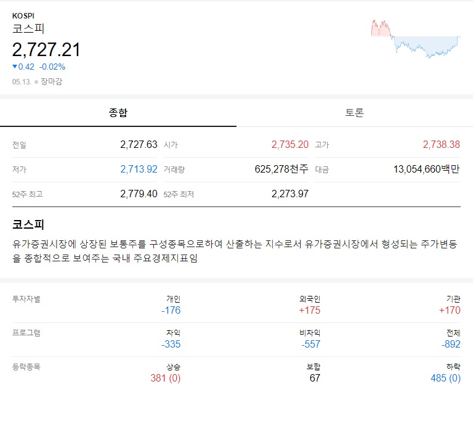473x445 pixels.
Task: Click the 차익 label
Action: (x=174, y=333)
